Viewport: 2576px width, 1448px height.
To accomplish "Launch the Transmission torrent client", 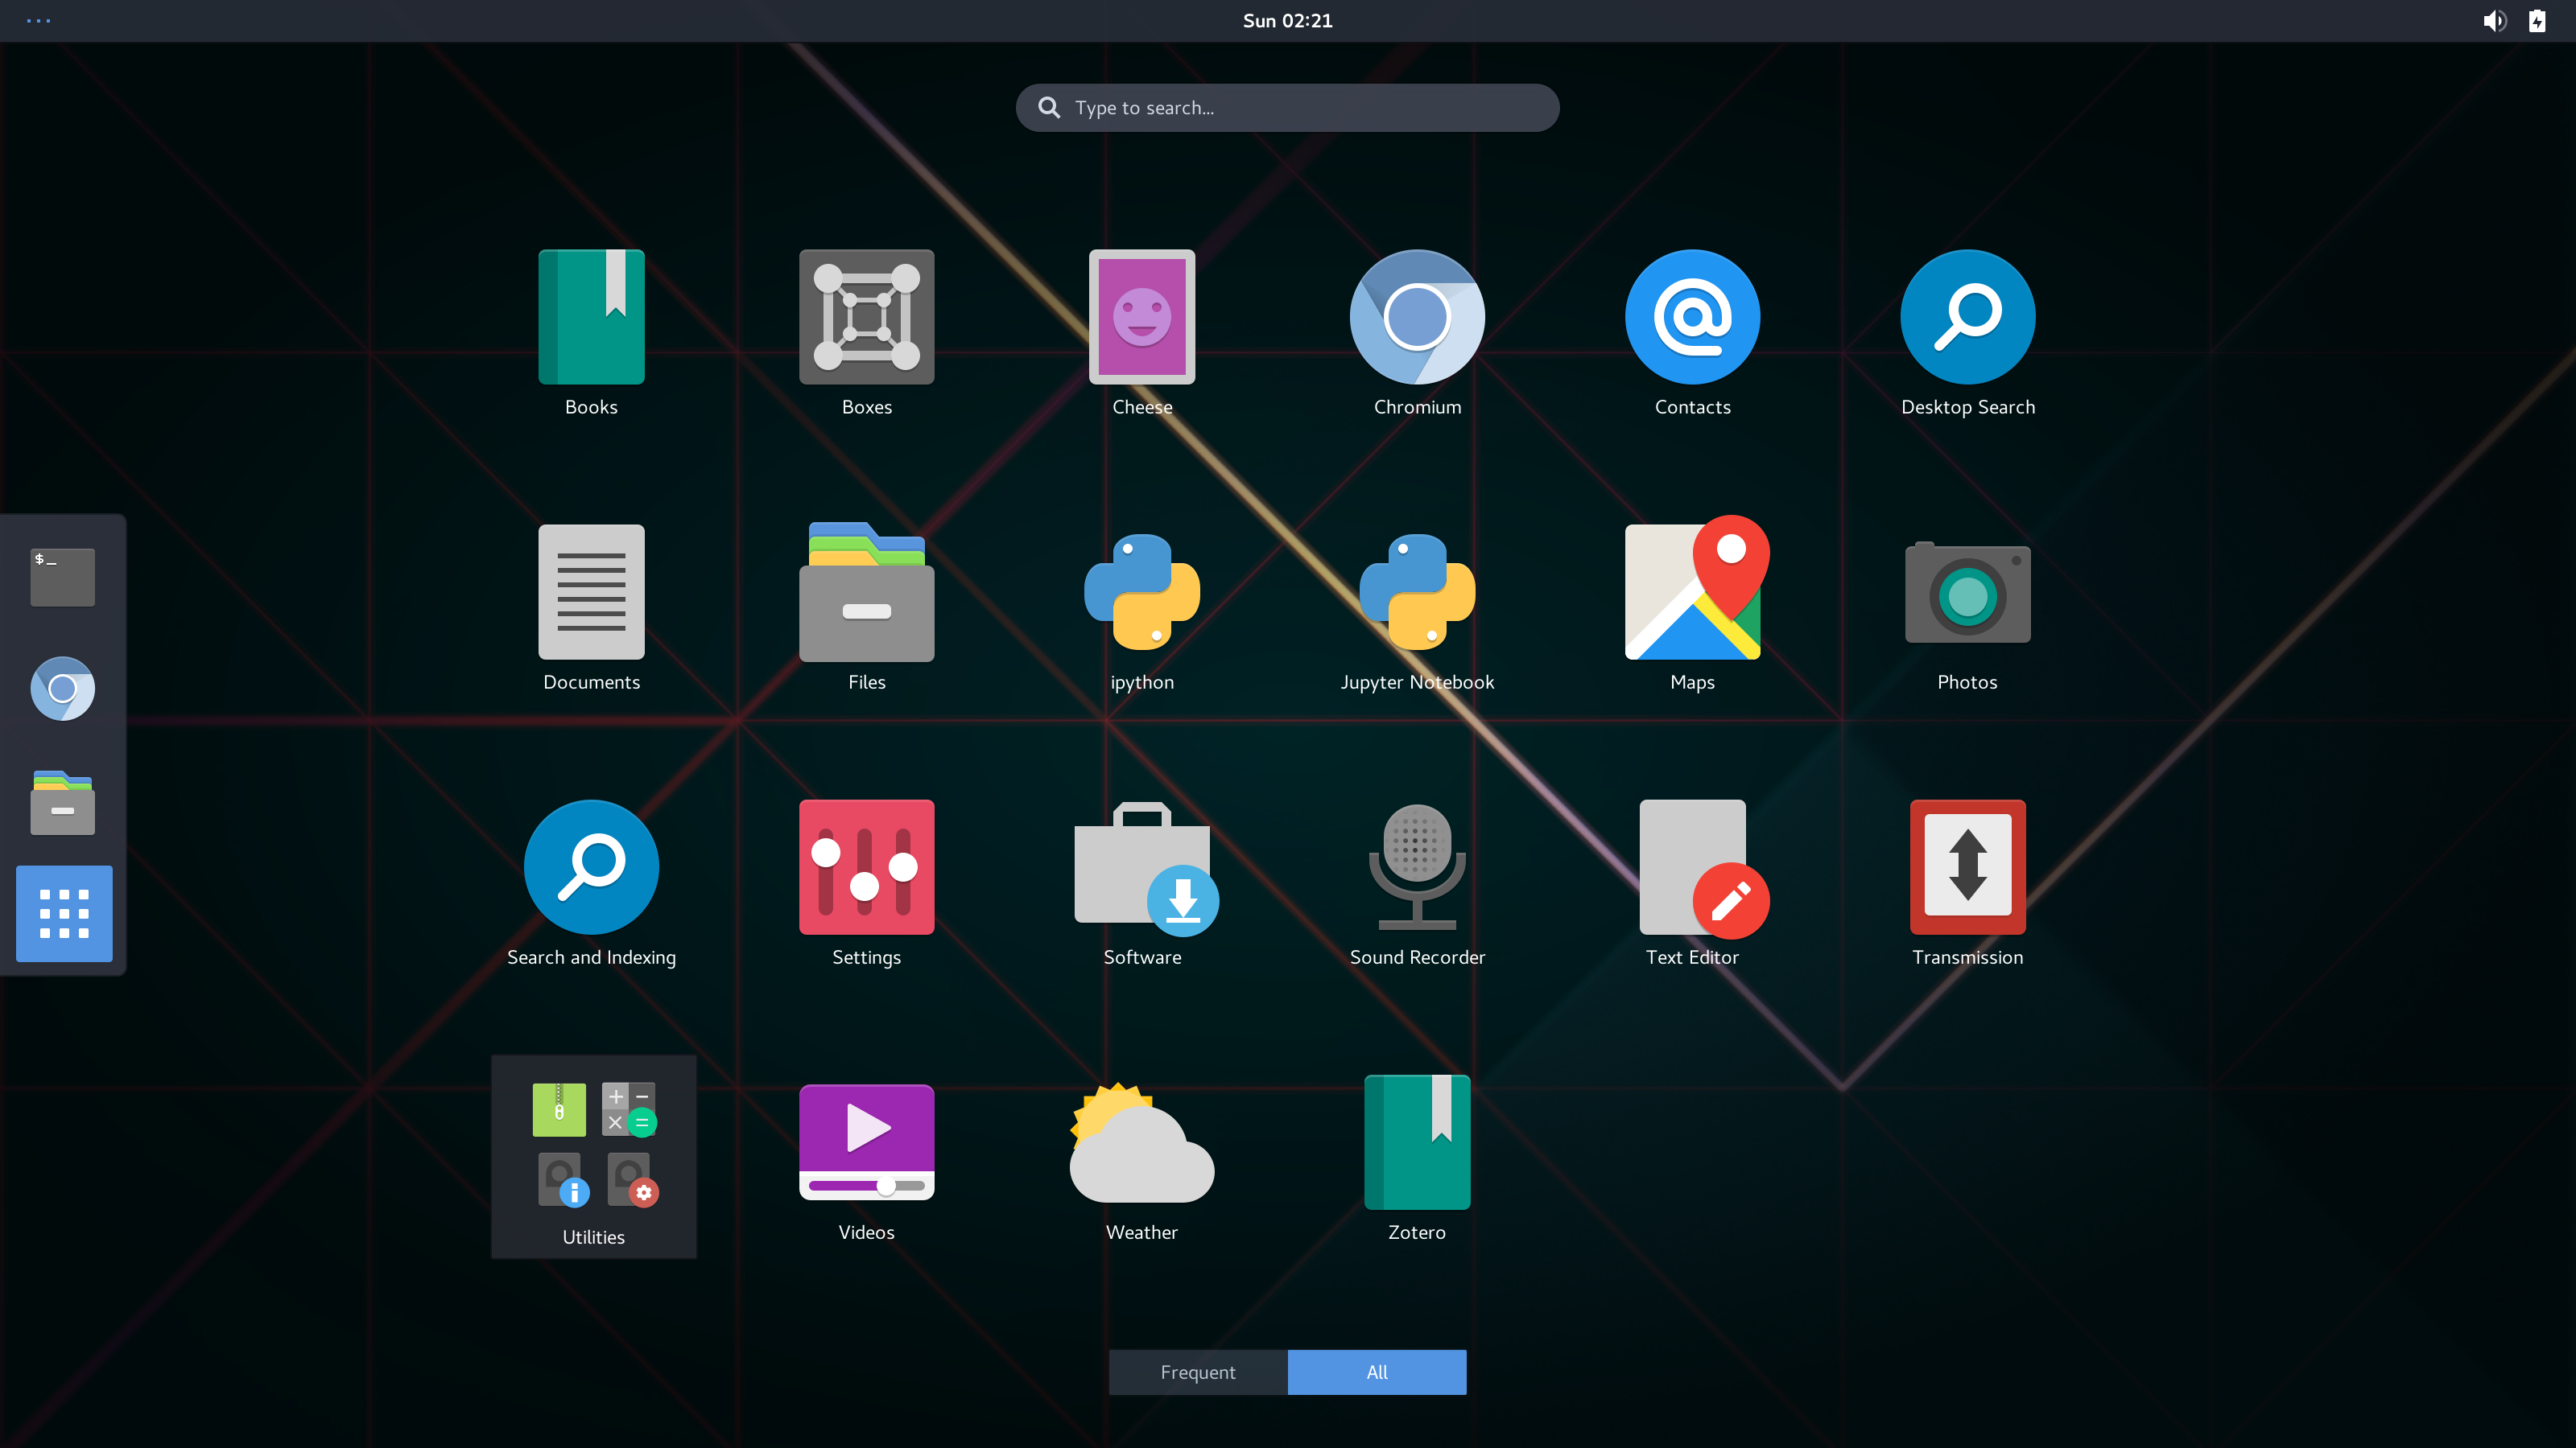I will tap(1967, 867).
